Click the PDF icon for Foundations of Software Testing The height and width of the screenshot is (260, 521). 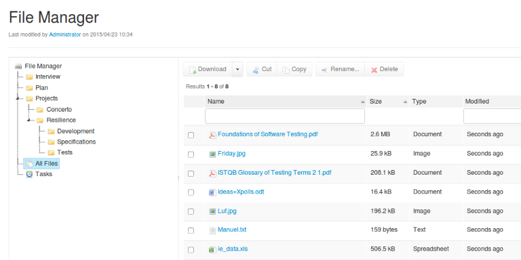pos(212,135)
